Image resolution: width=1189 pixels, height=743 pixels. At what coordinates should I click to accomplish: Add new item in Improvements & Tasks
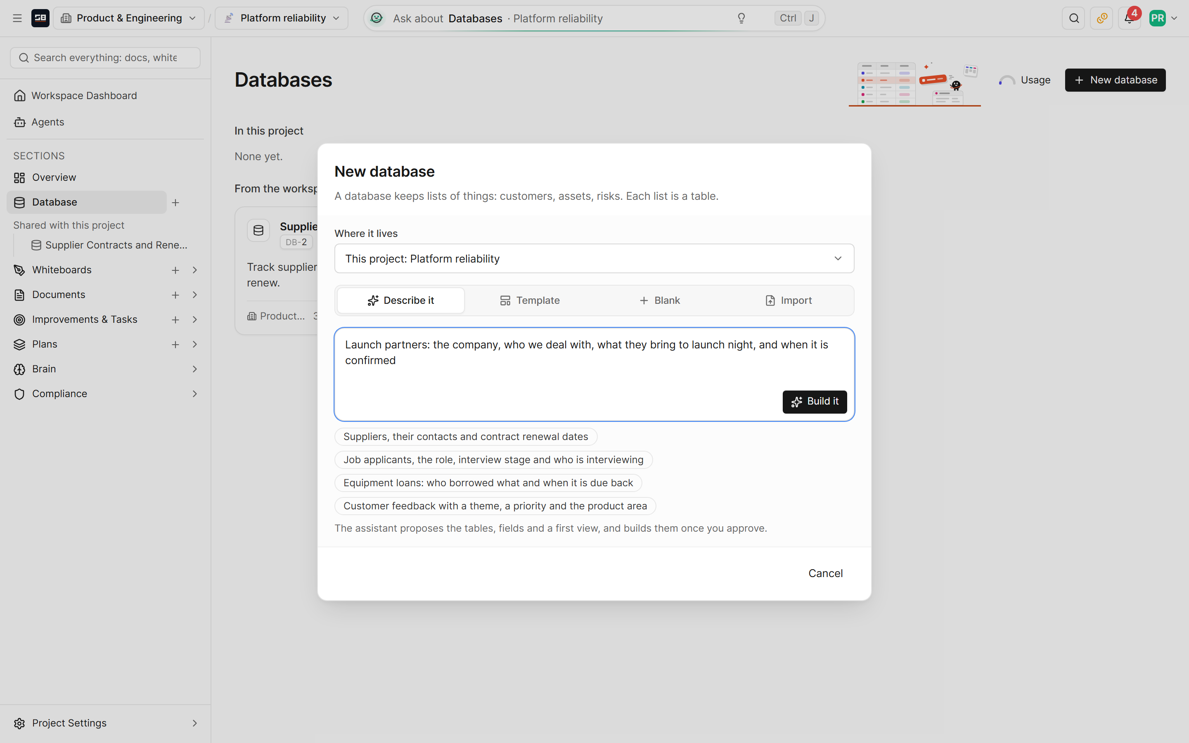[175, 319]
